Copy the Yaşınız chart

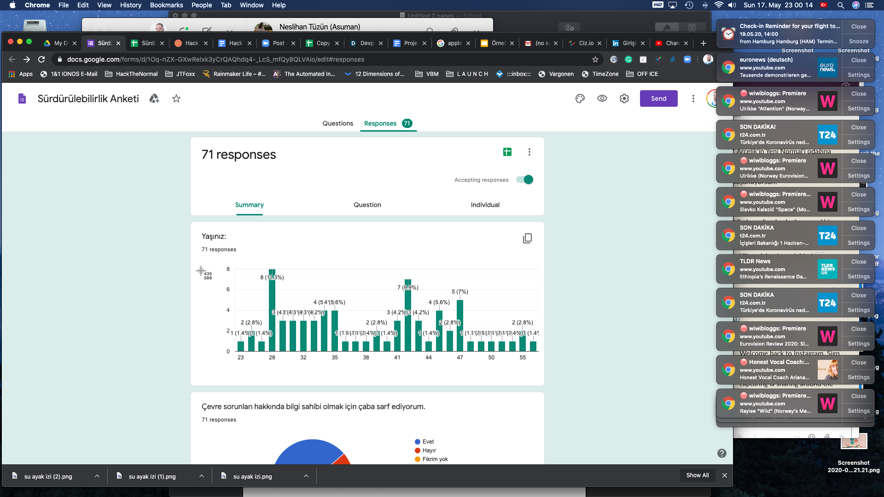pos(527,238)
